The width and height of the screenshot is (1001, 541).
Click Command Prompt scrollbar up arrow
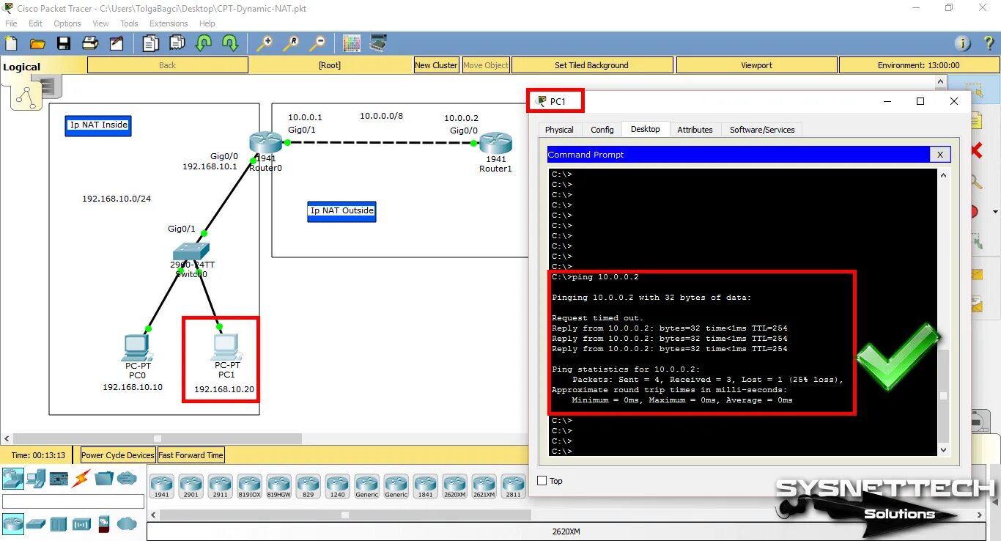tap(943, 175)
